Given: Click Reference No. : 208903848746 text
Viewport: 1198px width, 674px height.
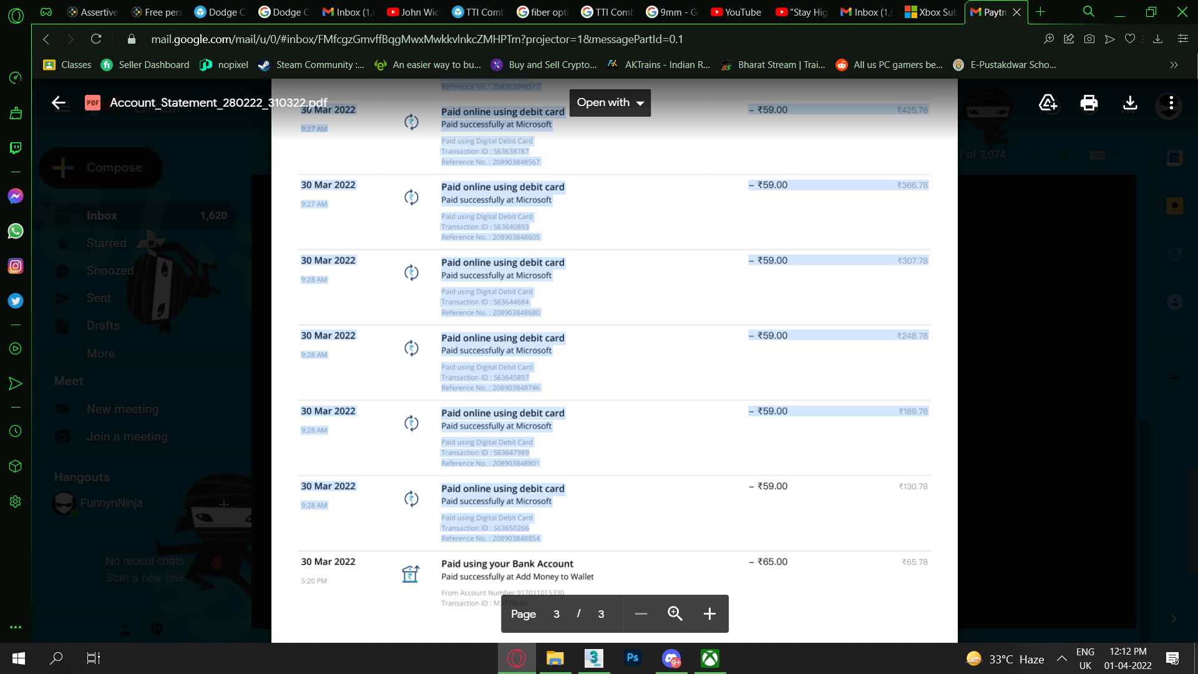Looking at the screenshot, I should click(x=490, y=388).
